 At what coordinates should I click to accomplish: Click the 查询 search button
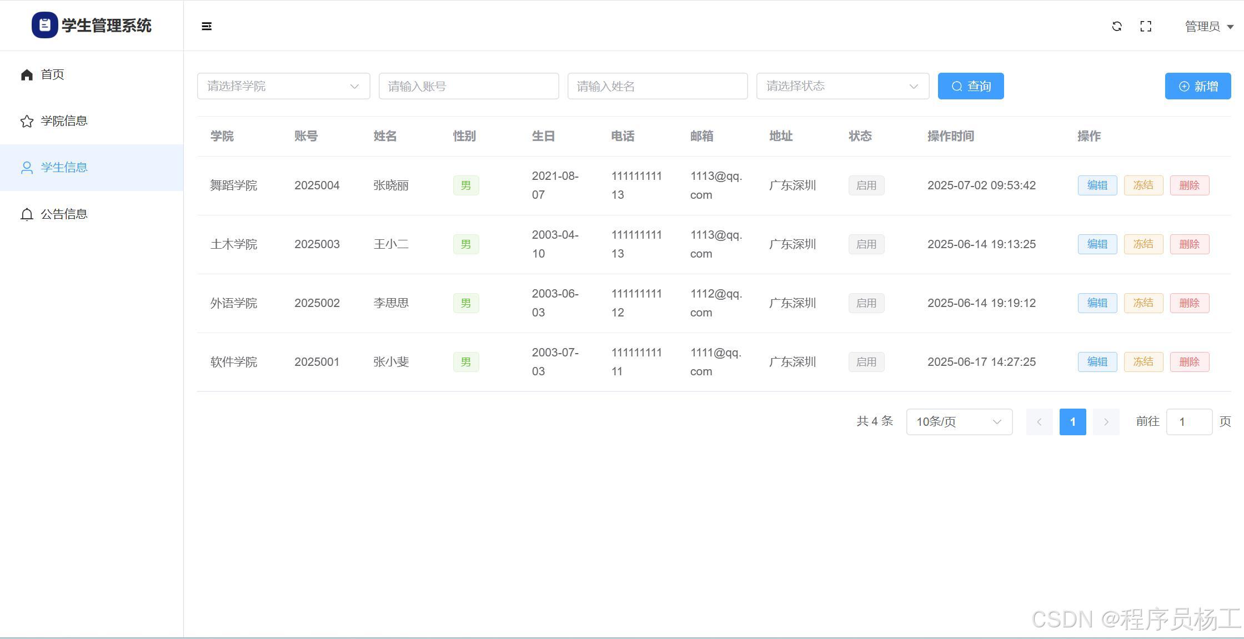[x=970, y=86]
